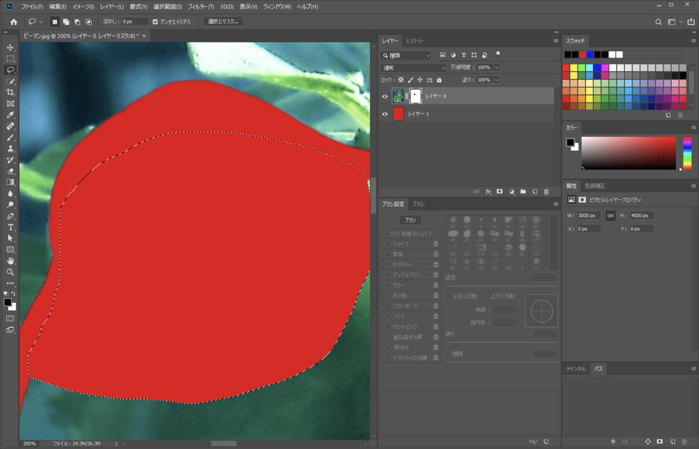Select the Horizontal Type tool
Viewport: 699px width, 449px height.
pyautogui.click(x=10, y=227)
